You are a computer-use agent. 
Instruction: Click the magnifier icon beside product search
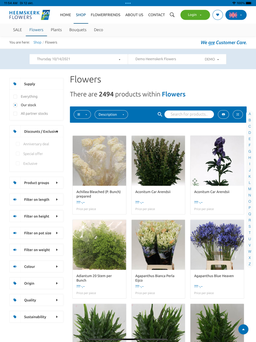click(160, 114)
